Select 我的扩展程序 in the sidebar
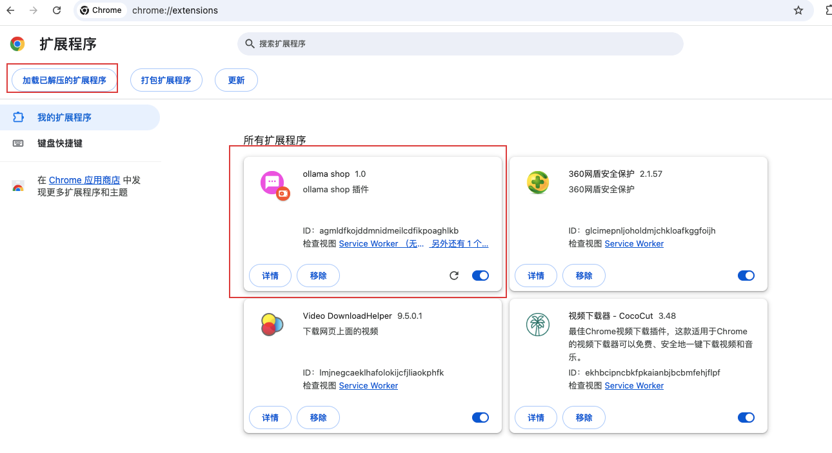The height and width of the screenshot is (453, 832). [80, 117]
